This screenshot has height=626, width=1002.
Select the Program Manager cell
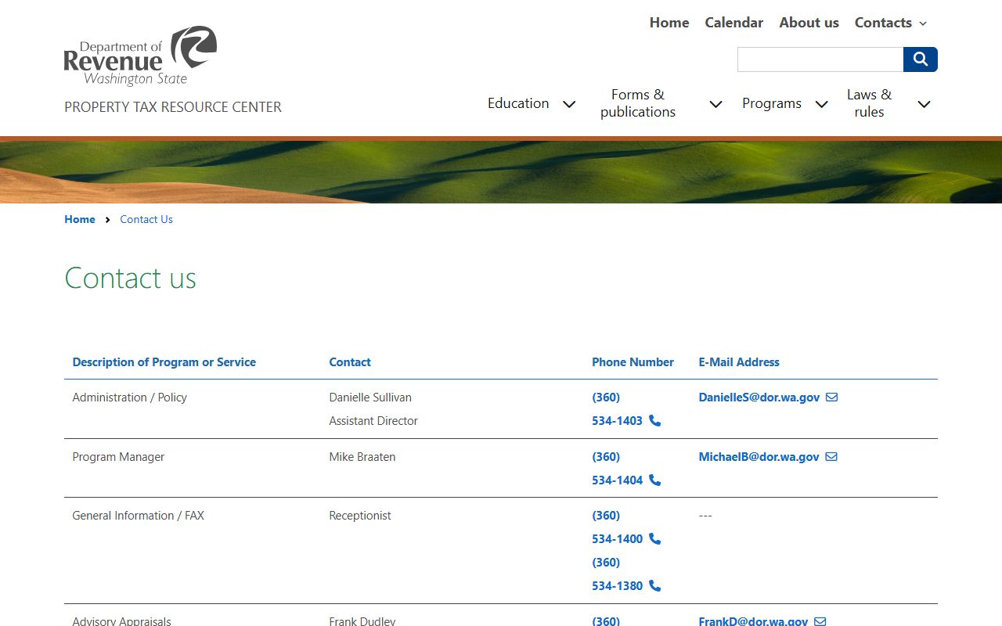(118, 457)
